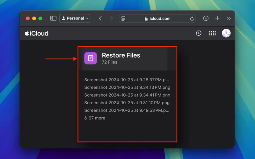Pick Screenshot 2024-10-25 at 9.31.10 PM.png
255x159 pixels.
coord(127,103)
